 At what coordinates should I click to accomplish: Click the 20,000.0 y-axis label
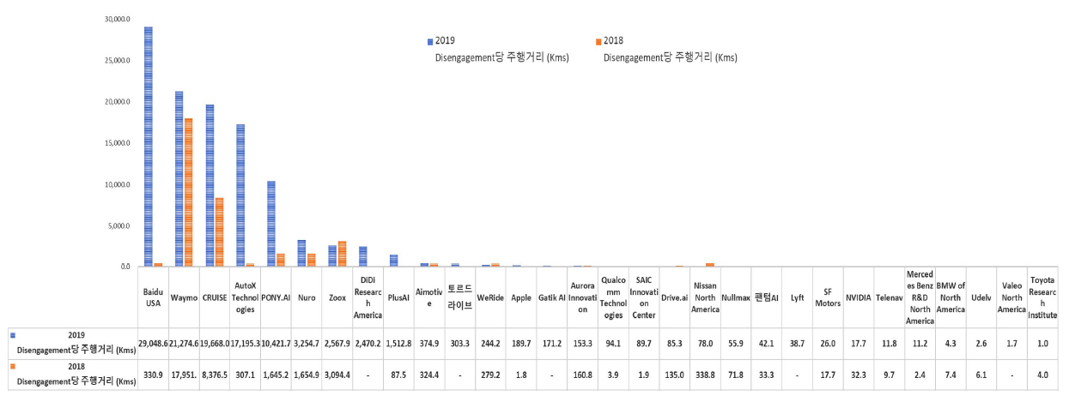click(x=118, y=101)
